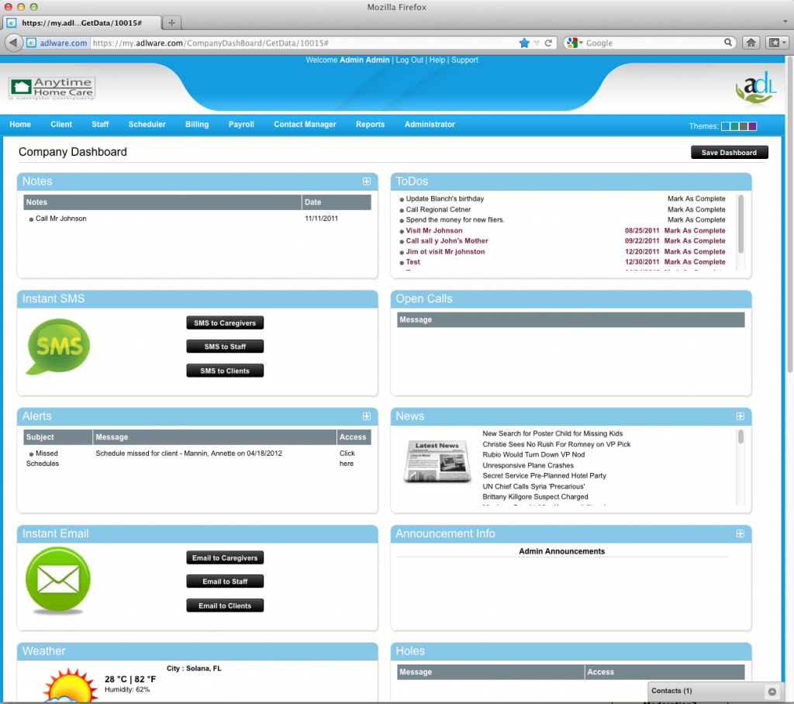The image size is (794, 704).
Task: Open the Alerts panel plus icon
Action: 366,416
